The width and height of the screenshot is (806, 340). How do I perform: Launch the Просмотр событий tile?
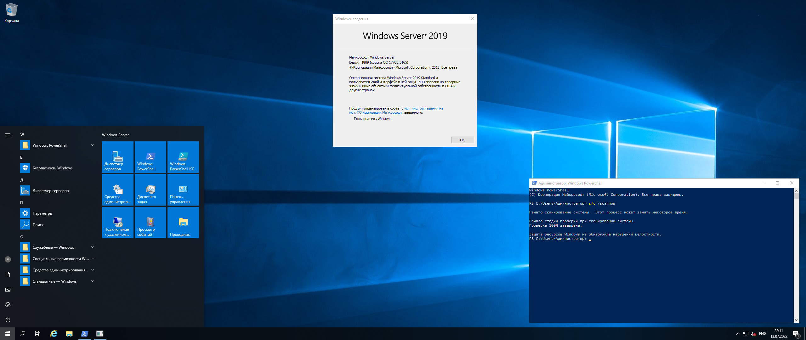(x=150, y=223)
